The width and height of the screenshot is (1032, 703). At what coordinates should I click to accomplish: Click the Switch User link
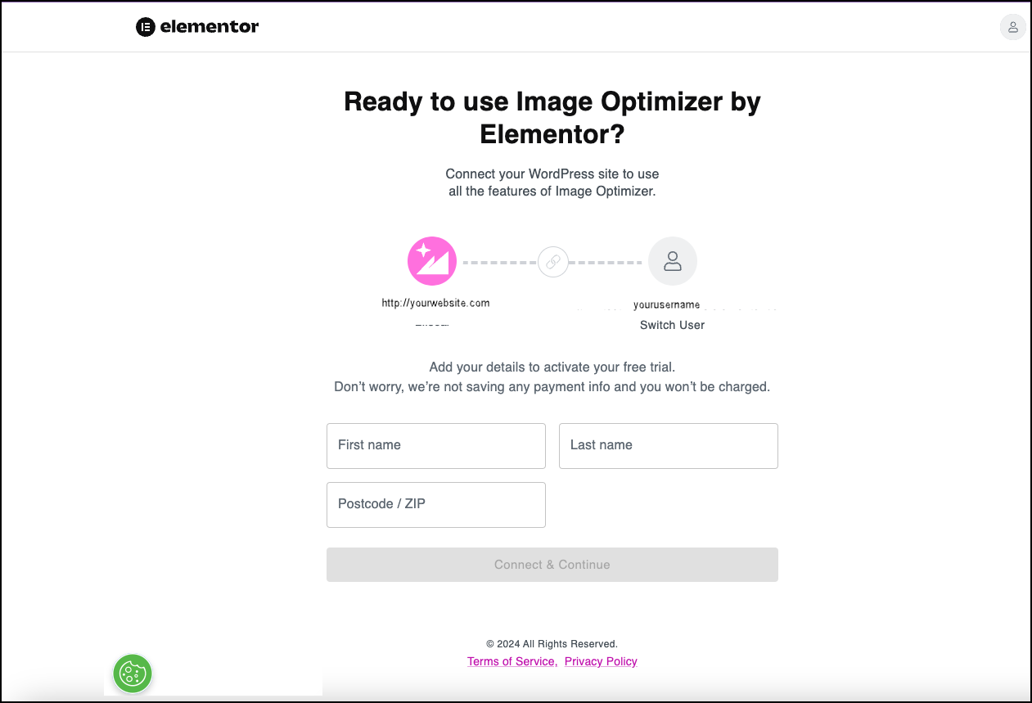[x=672, y=325]
